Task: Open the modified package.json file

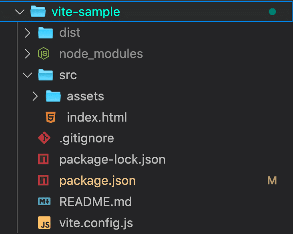Action: (98, 181)
